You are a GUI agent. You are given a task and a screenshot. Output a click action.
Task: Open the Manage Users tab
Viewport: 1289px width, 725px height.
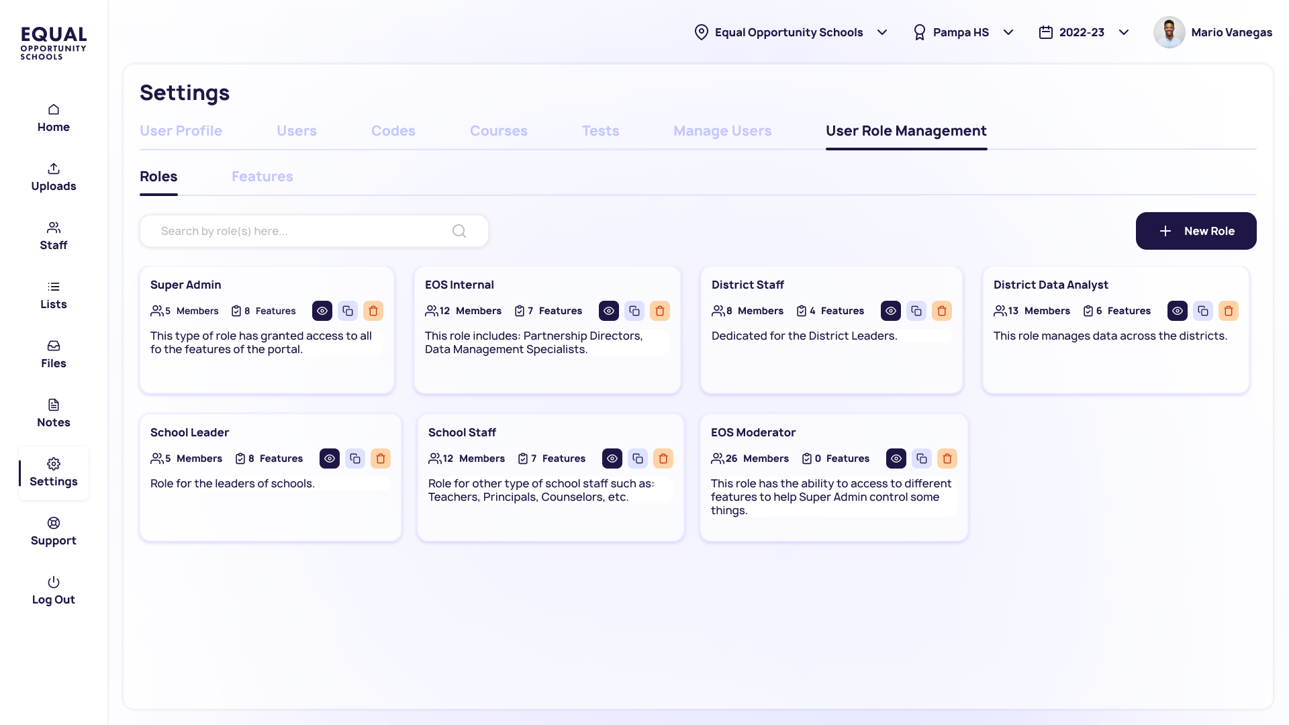coord(722,131)
